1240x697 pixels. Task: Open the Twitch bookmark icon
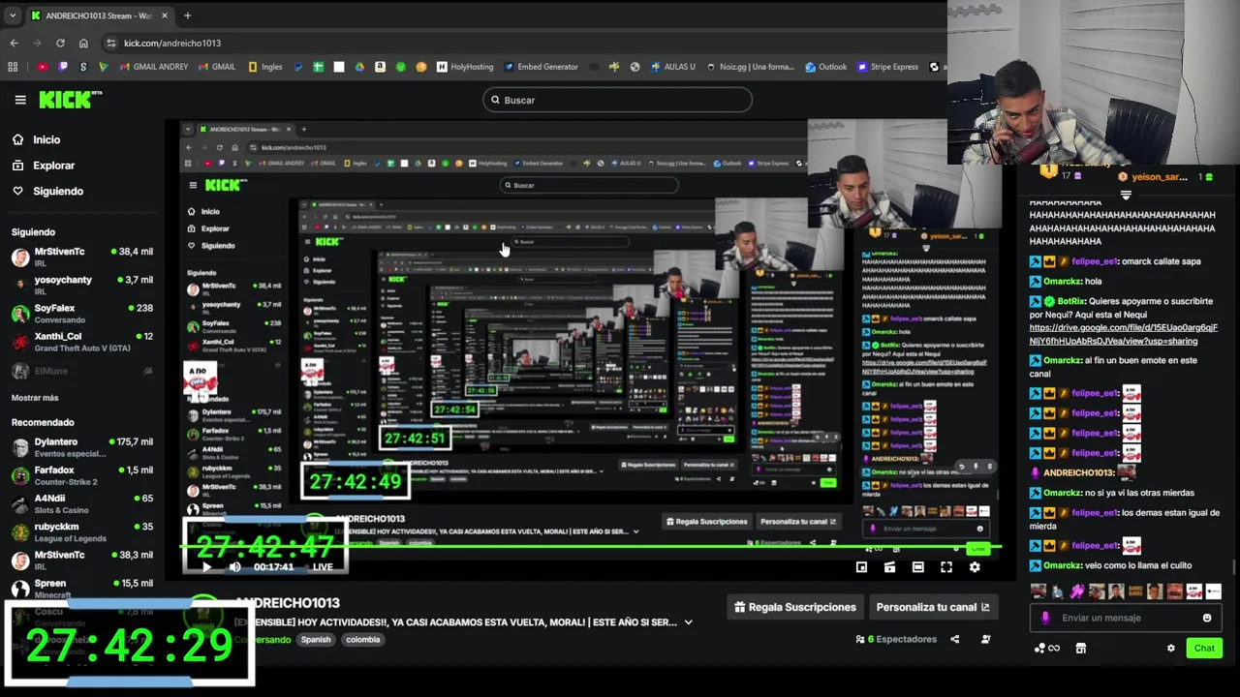pos(63,67)
